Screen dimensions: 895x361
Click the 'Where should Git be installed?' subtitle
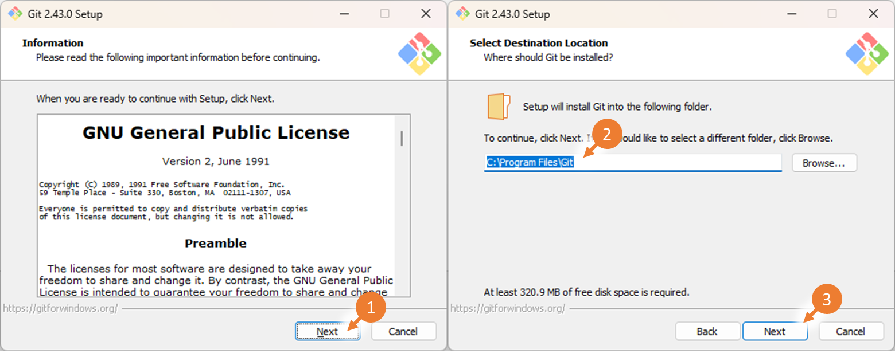tap(548, 57)
